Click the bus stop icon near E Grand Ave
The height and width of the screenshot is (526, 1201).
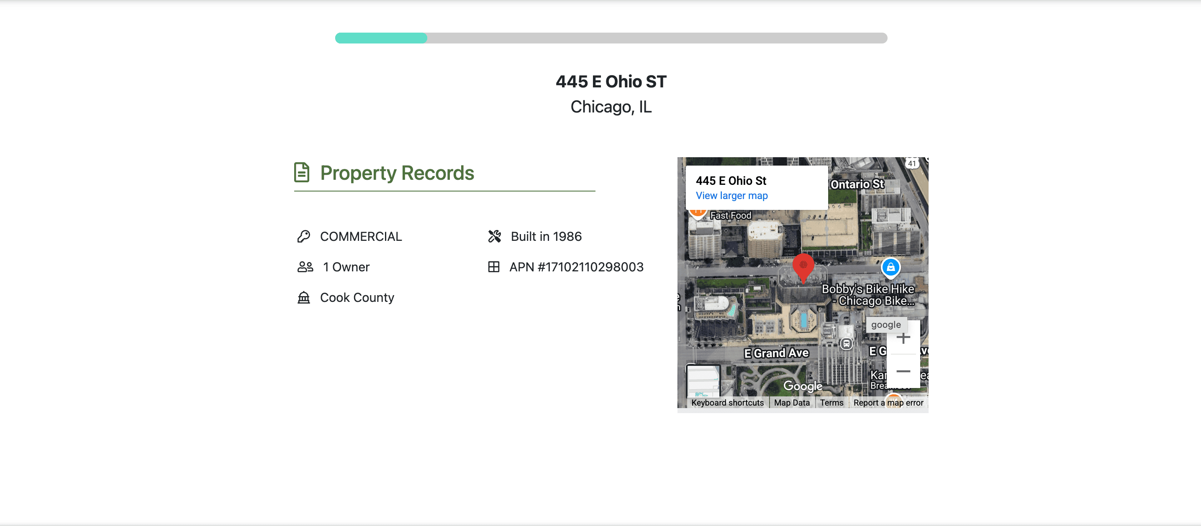click(x=846, y=344)
